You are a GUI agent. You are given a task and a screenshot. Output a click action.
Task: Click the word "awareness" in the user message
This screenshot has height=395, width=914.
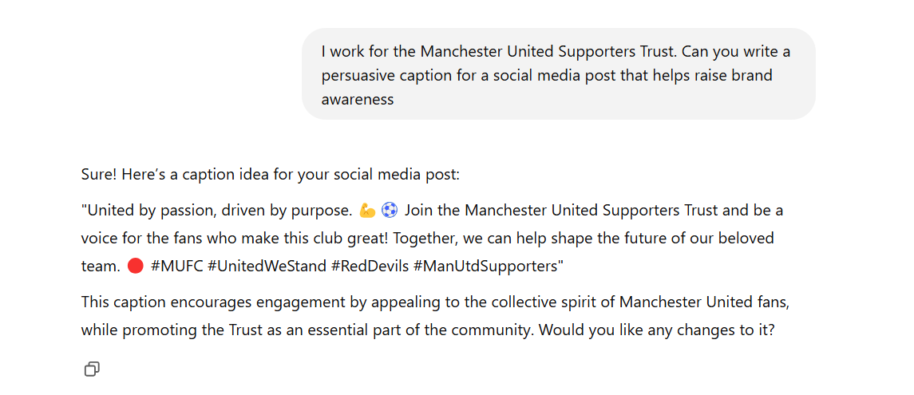pyautogui.click(x=358, y=100)
